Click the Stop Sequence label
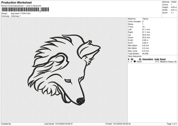 [135, 56]
